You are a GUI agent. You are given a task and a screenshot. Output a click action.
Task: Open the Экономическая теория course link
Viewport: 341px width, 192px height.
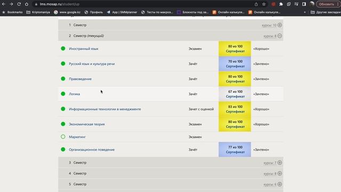pos(87,124)
